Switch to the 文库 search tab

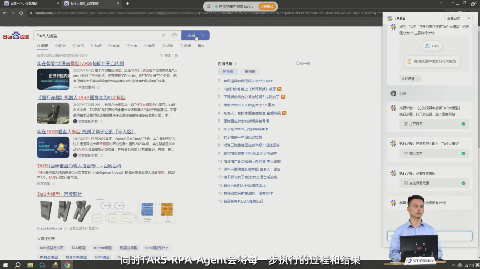(132, 46)
